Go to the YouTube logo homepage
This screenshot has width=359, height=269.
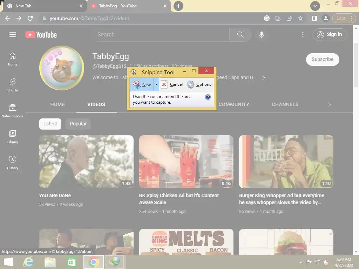41,35
